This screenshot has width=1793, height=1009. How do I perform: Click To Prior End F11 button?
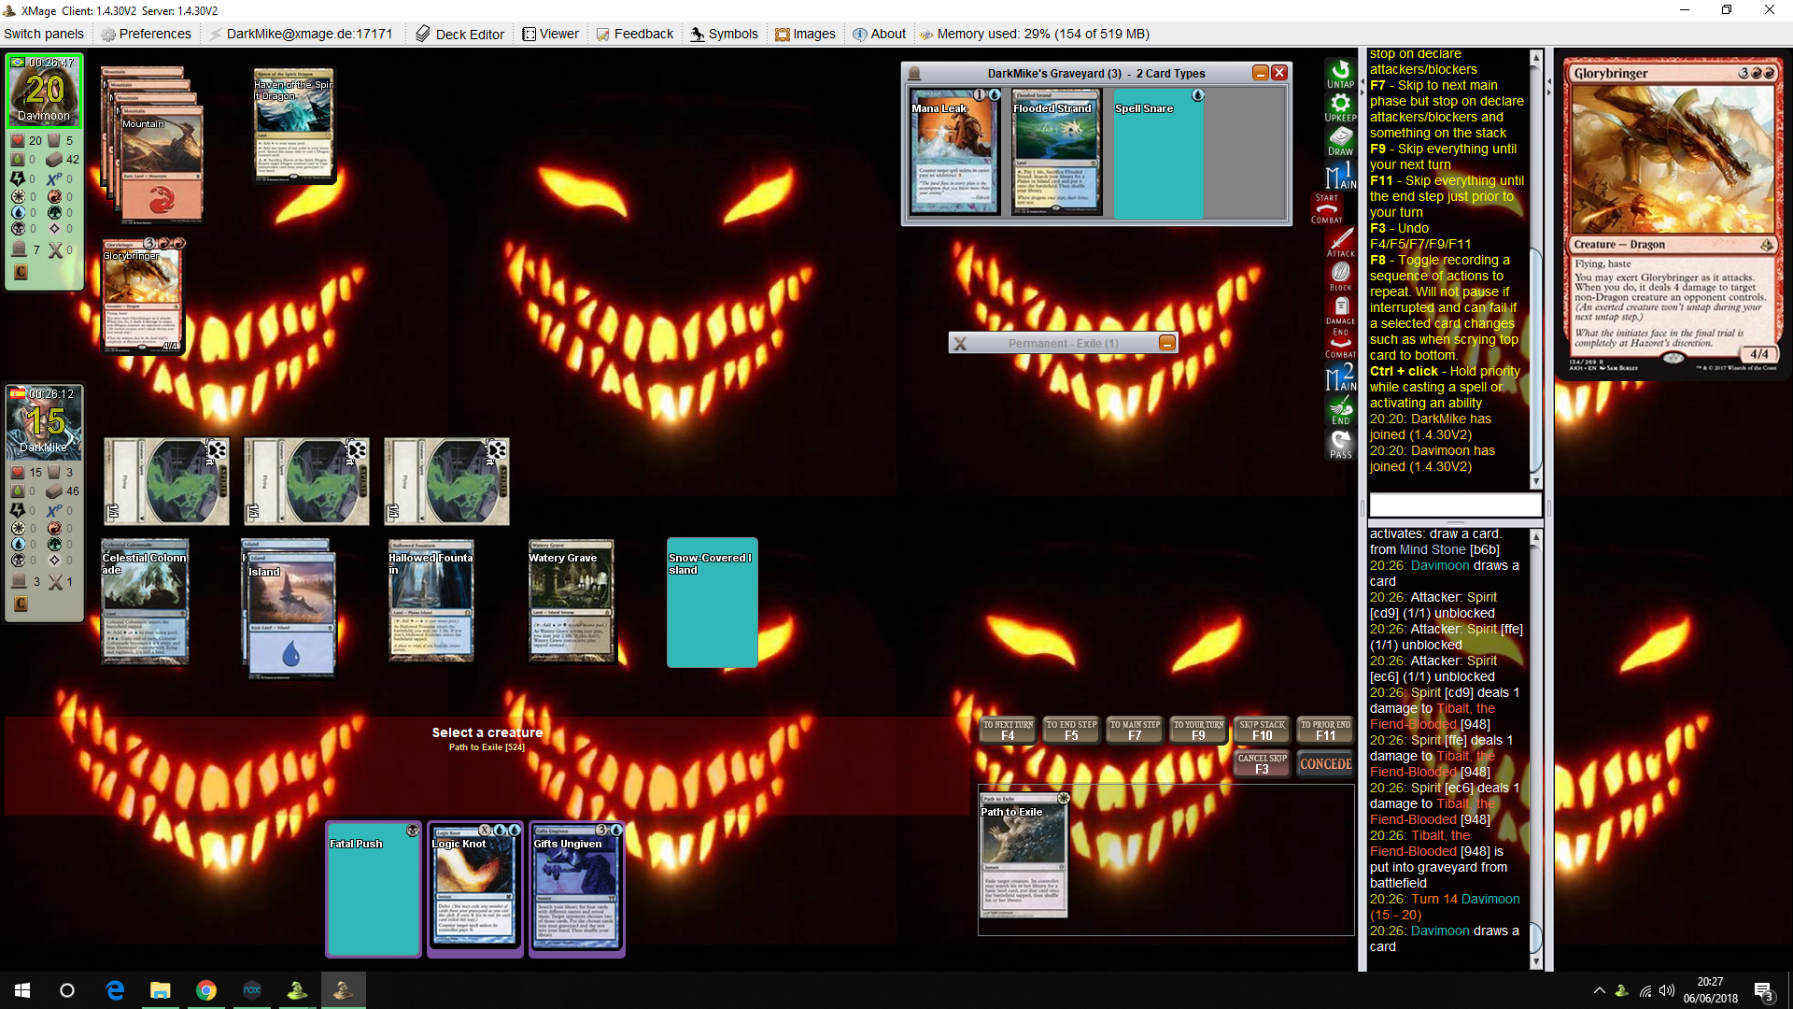[x=1325, y=731]
